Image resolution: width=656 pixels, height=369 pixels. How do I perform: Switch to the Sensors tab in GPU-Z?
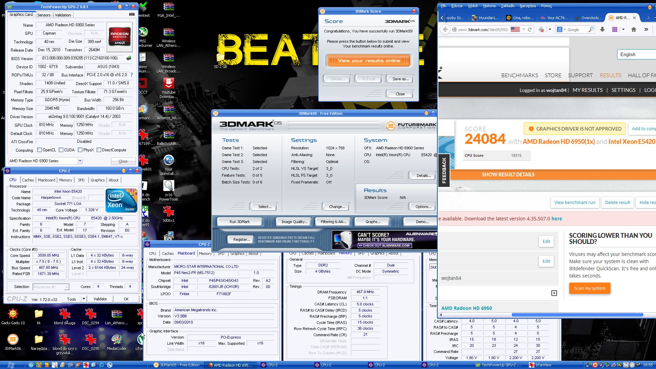(44, 15)
